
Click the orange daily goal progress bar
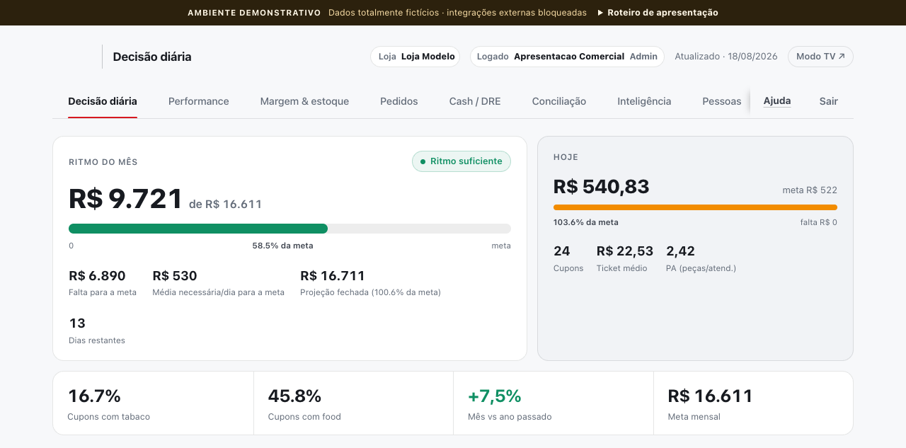point(695,207)
